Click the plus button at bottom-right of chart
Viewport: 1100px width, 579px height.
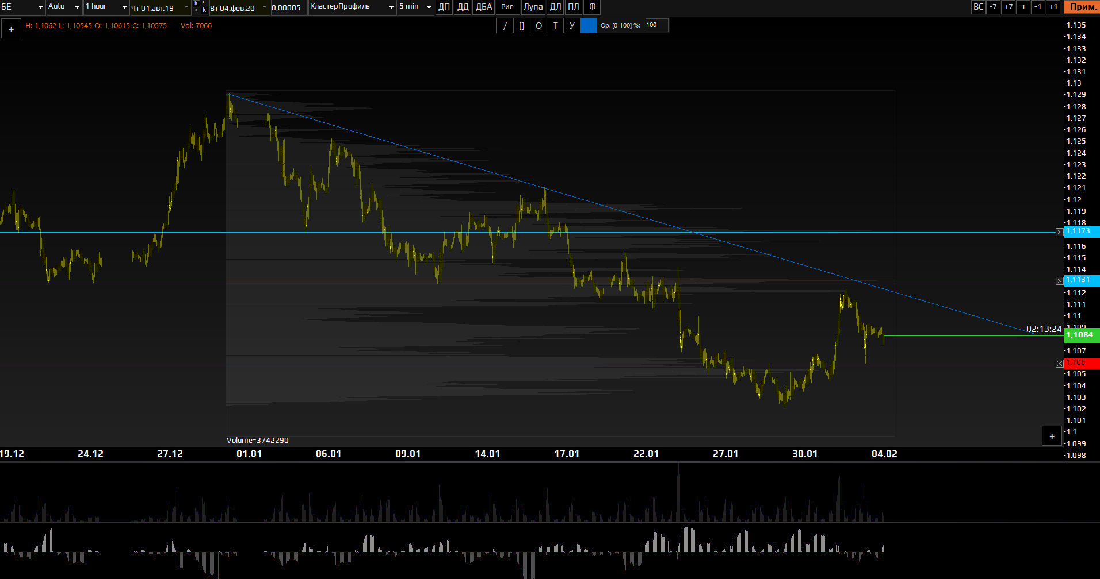point(1052,437)
